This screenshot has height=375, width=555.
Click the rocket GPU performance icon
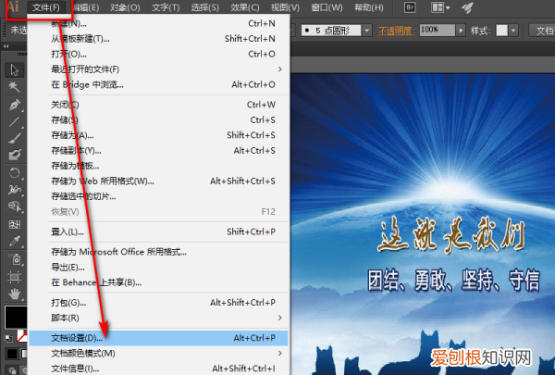pos(467,7)
